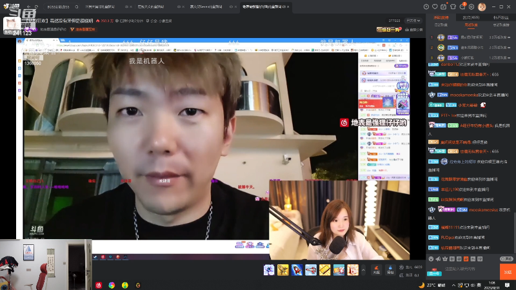
Task: Click the last square icon in chat toolbar
Action: tap(480, 259)
